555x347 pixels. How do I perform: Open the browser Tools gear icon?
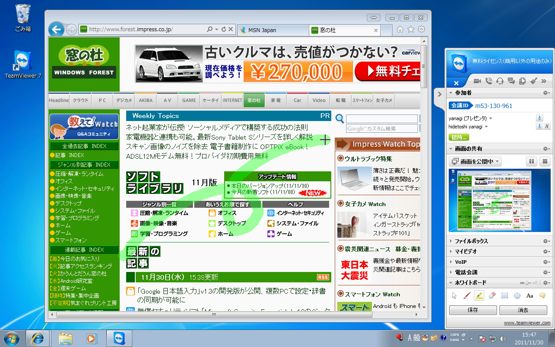click(421, 29)
